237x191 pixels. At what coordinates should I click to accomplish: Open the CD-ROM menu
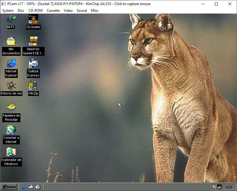(x=35, y=11)
